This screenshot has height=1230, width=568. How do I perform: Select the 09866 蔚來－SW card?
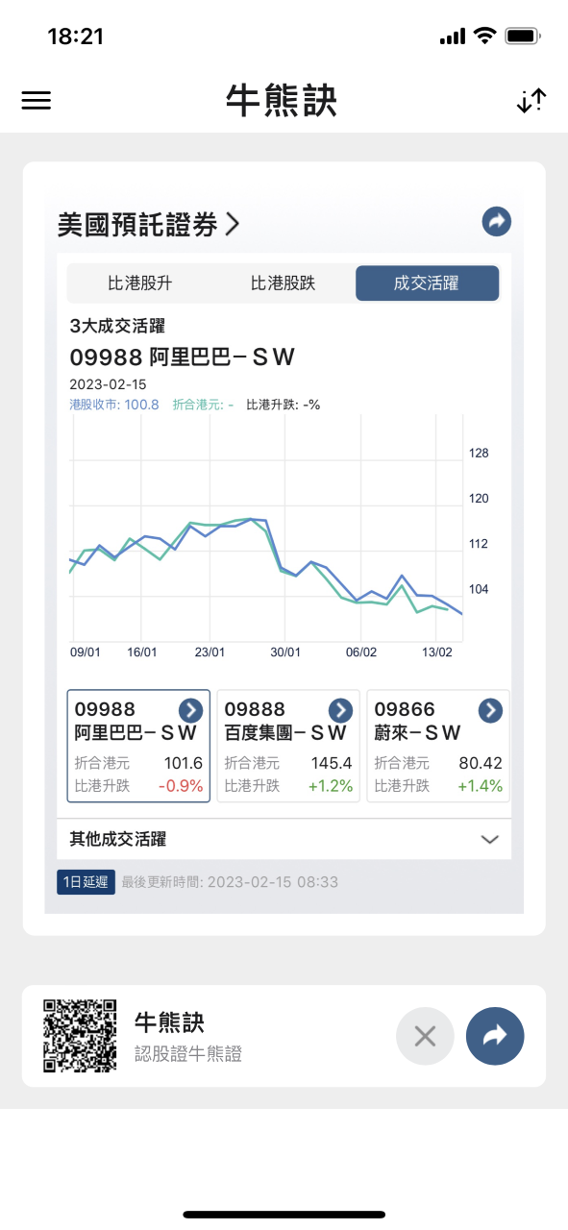click(438, 746)
